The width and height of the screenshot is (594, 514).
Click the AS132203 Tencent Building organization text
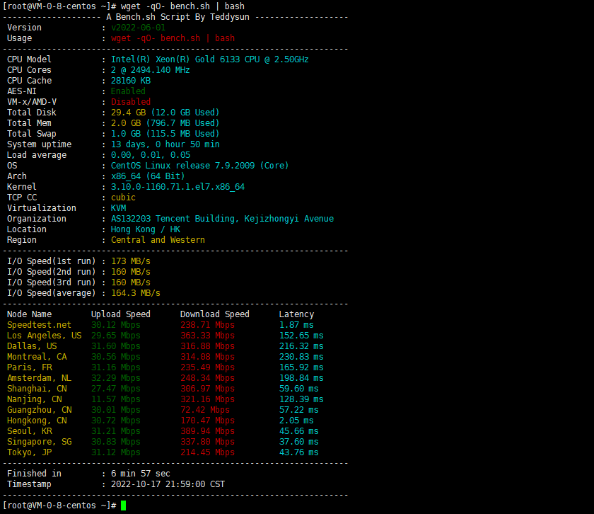click(x=222, y=219)
